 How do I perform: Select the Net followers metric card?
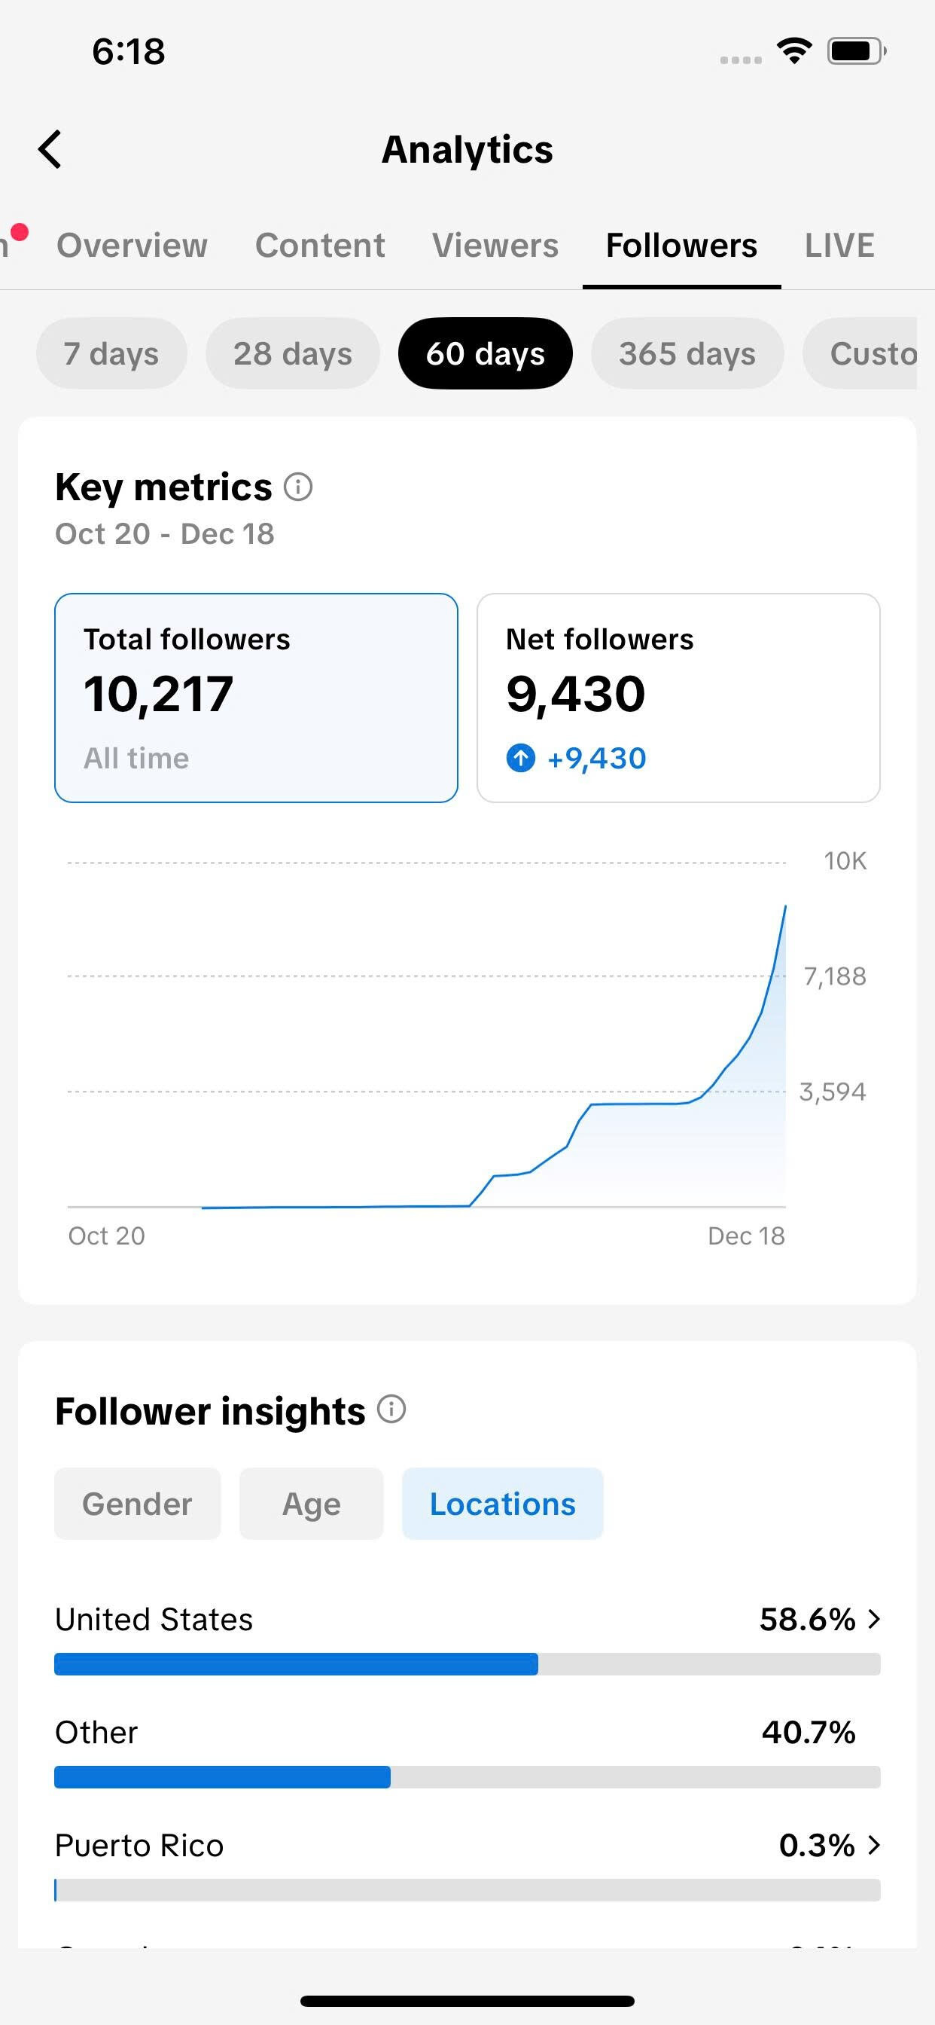(678, 698)
